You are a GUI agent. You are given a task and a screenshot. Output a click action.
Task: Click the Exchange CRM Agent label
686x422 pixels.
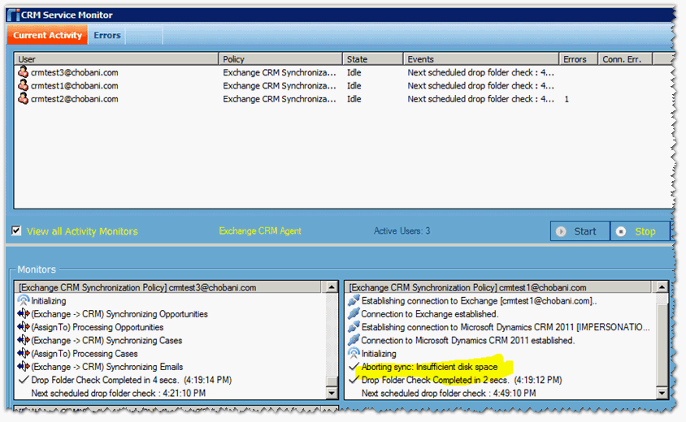[260, 230]
